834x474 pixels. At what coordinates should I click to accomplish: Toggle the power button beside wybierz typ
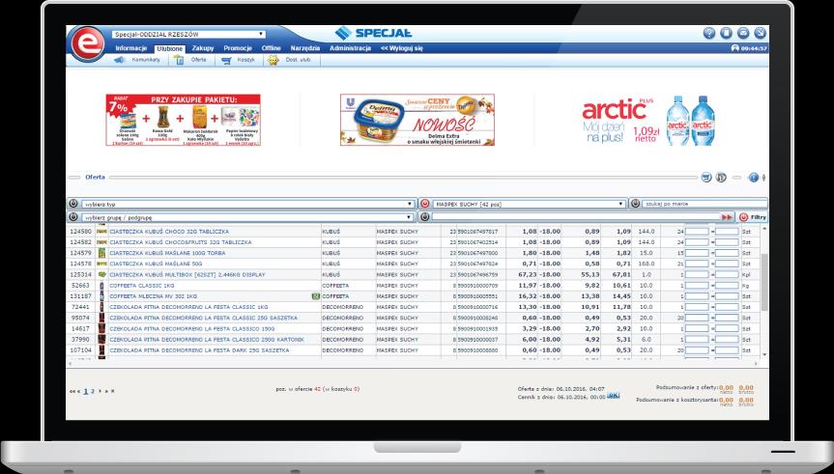click(x=73, y=204)
